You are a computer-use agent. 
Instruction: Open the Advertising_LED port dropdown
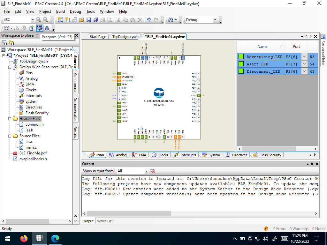click(304, 57)
